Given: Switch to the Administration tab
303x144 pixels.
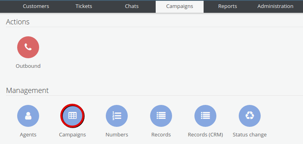Looking at the screenshot, I should (275, 6).
